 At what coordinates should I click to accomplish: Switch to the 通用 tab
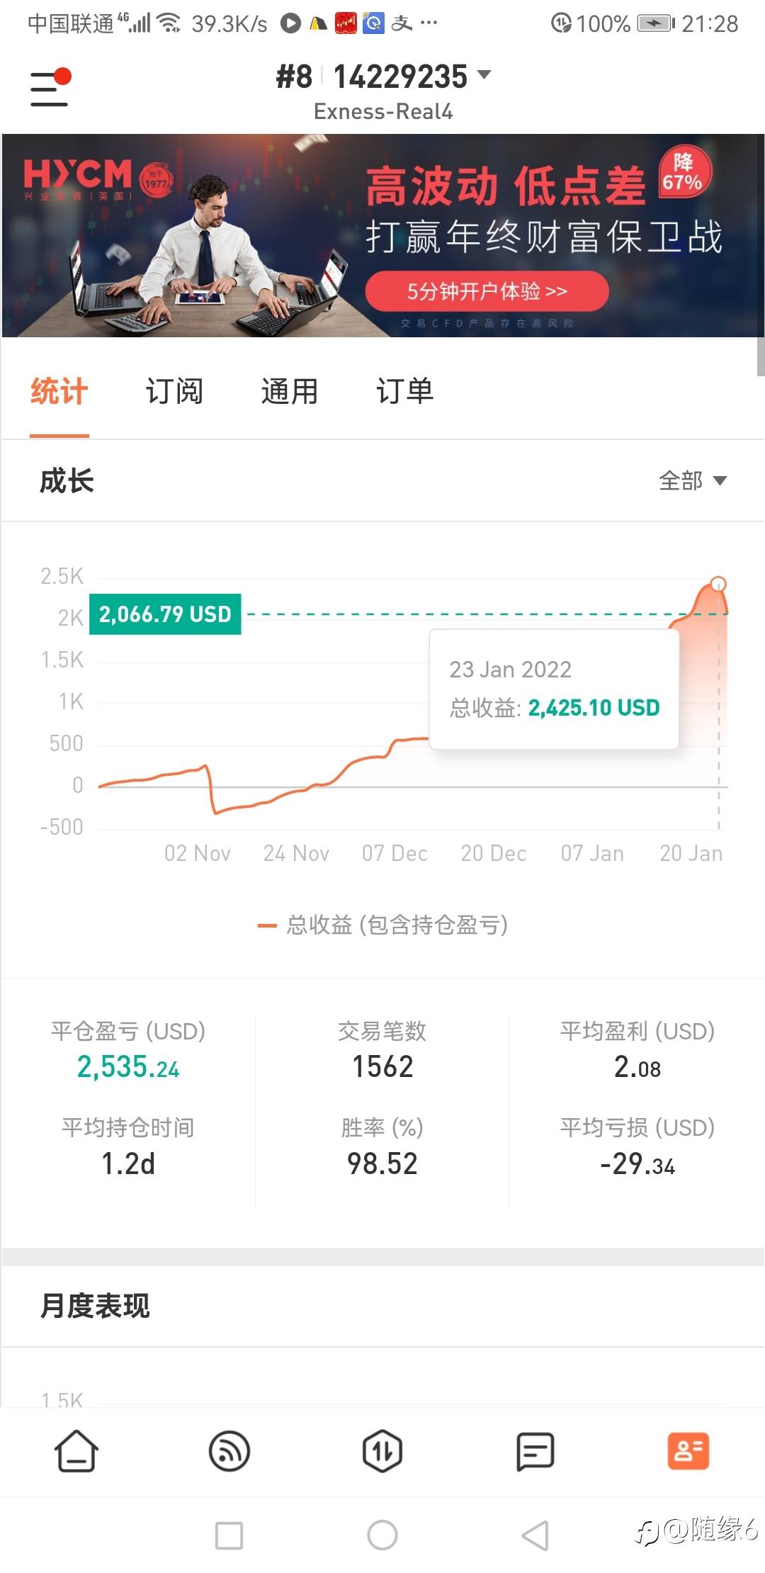[289, 391]
